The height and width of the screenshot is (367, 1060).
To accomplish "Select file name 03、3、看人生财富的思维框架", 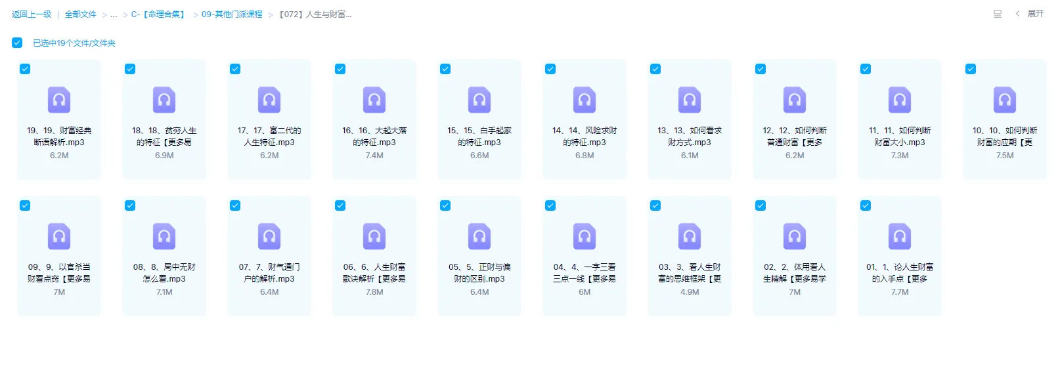I will click(690, 273).
